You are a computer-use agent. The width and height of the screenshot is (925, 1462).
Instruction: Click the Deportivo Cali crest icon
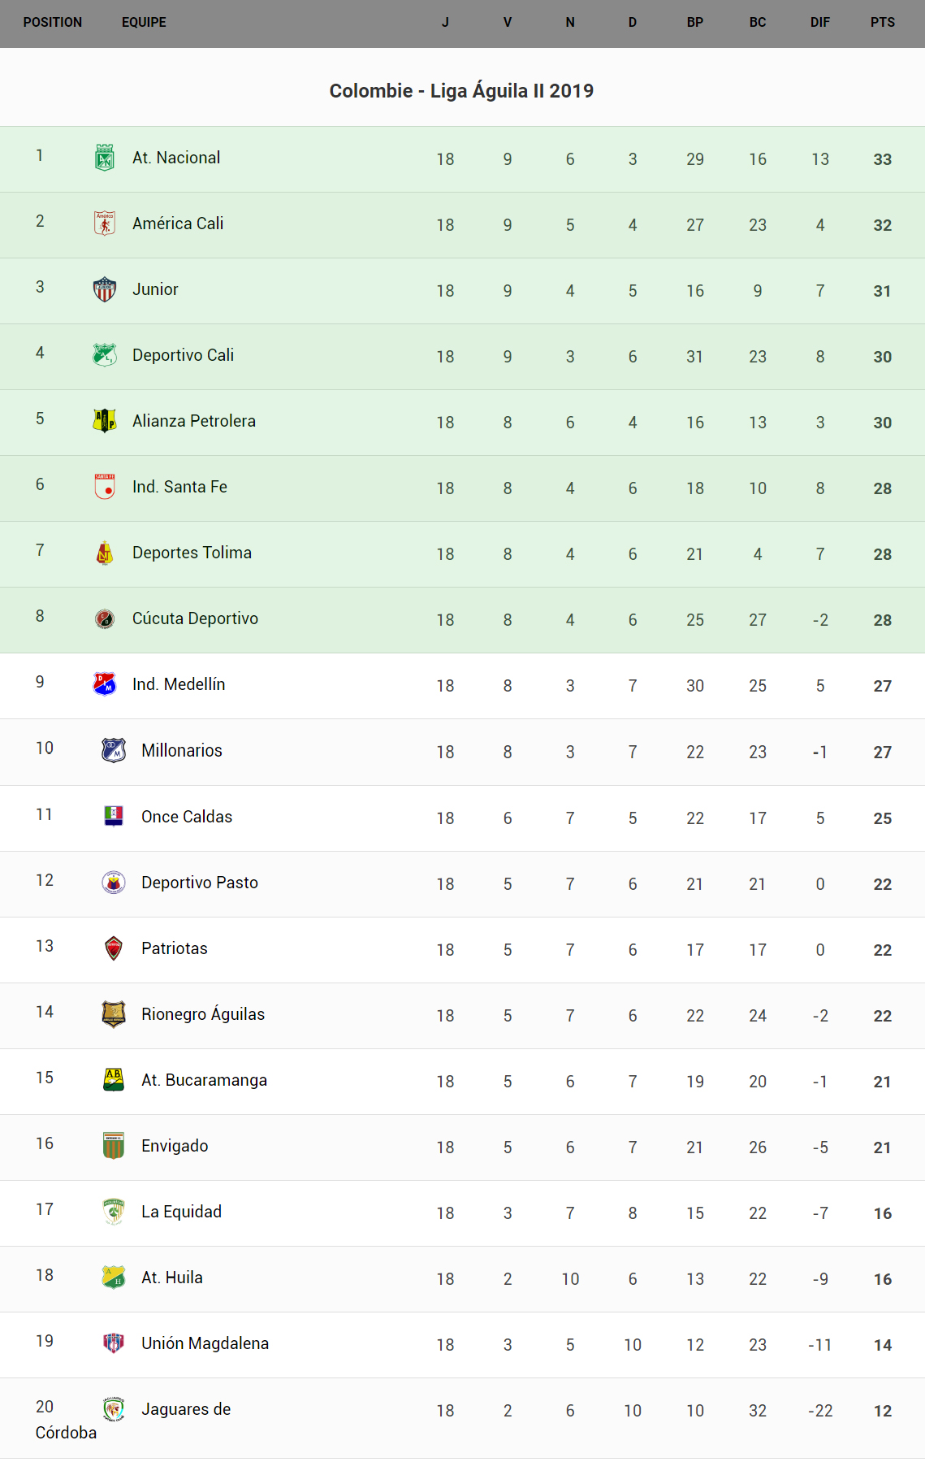pyautogui.click(x=105, y=355)
